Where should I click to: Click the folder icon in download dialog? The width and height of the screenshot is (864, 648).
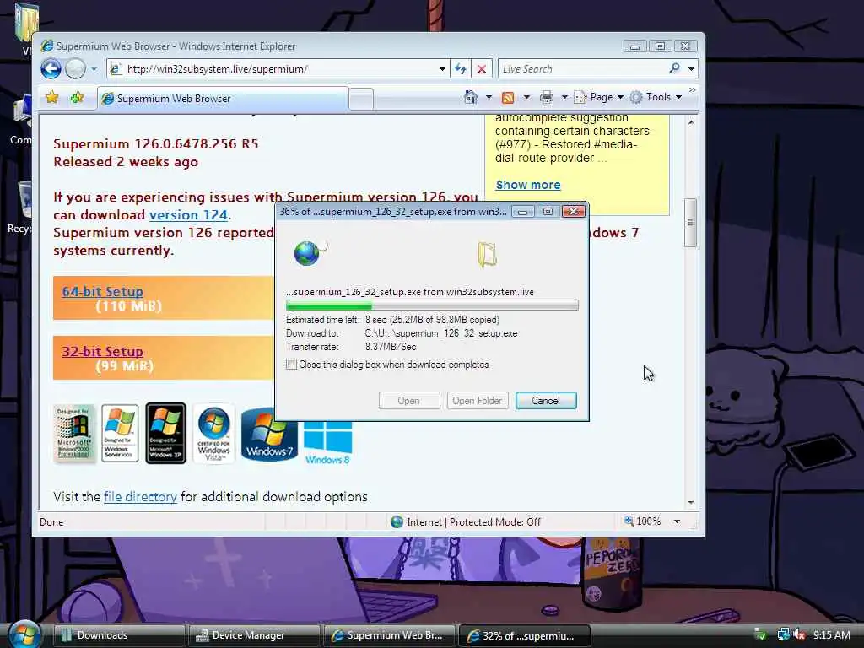point(487,254)
